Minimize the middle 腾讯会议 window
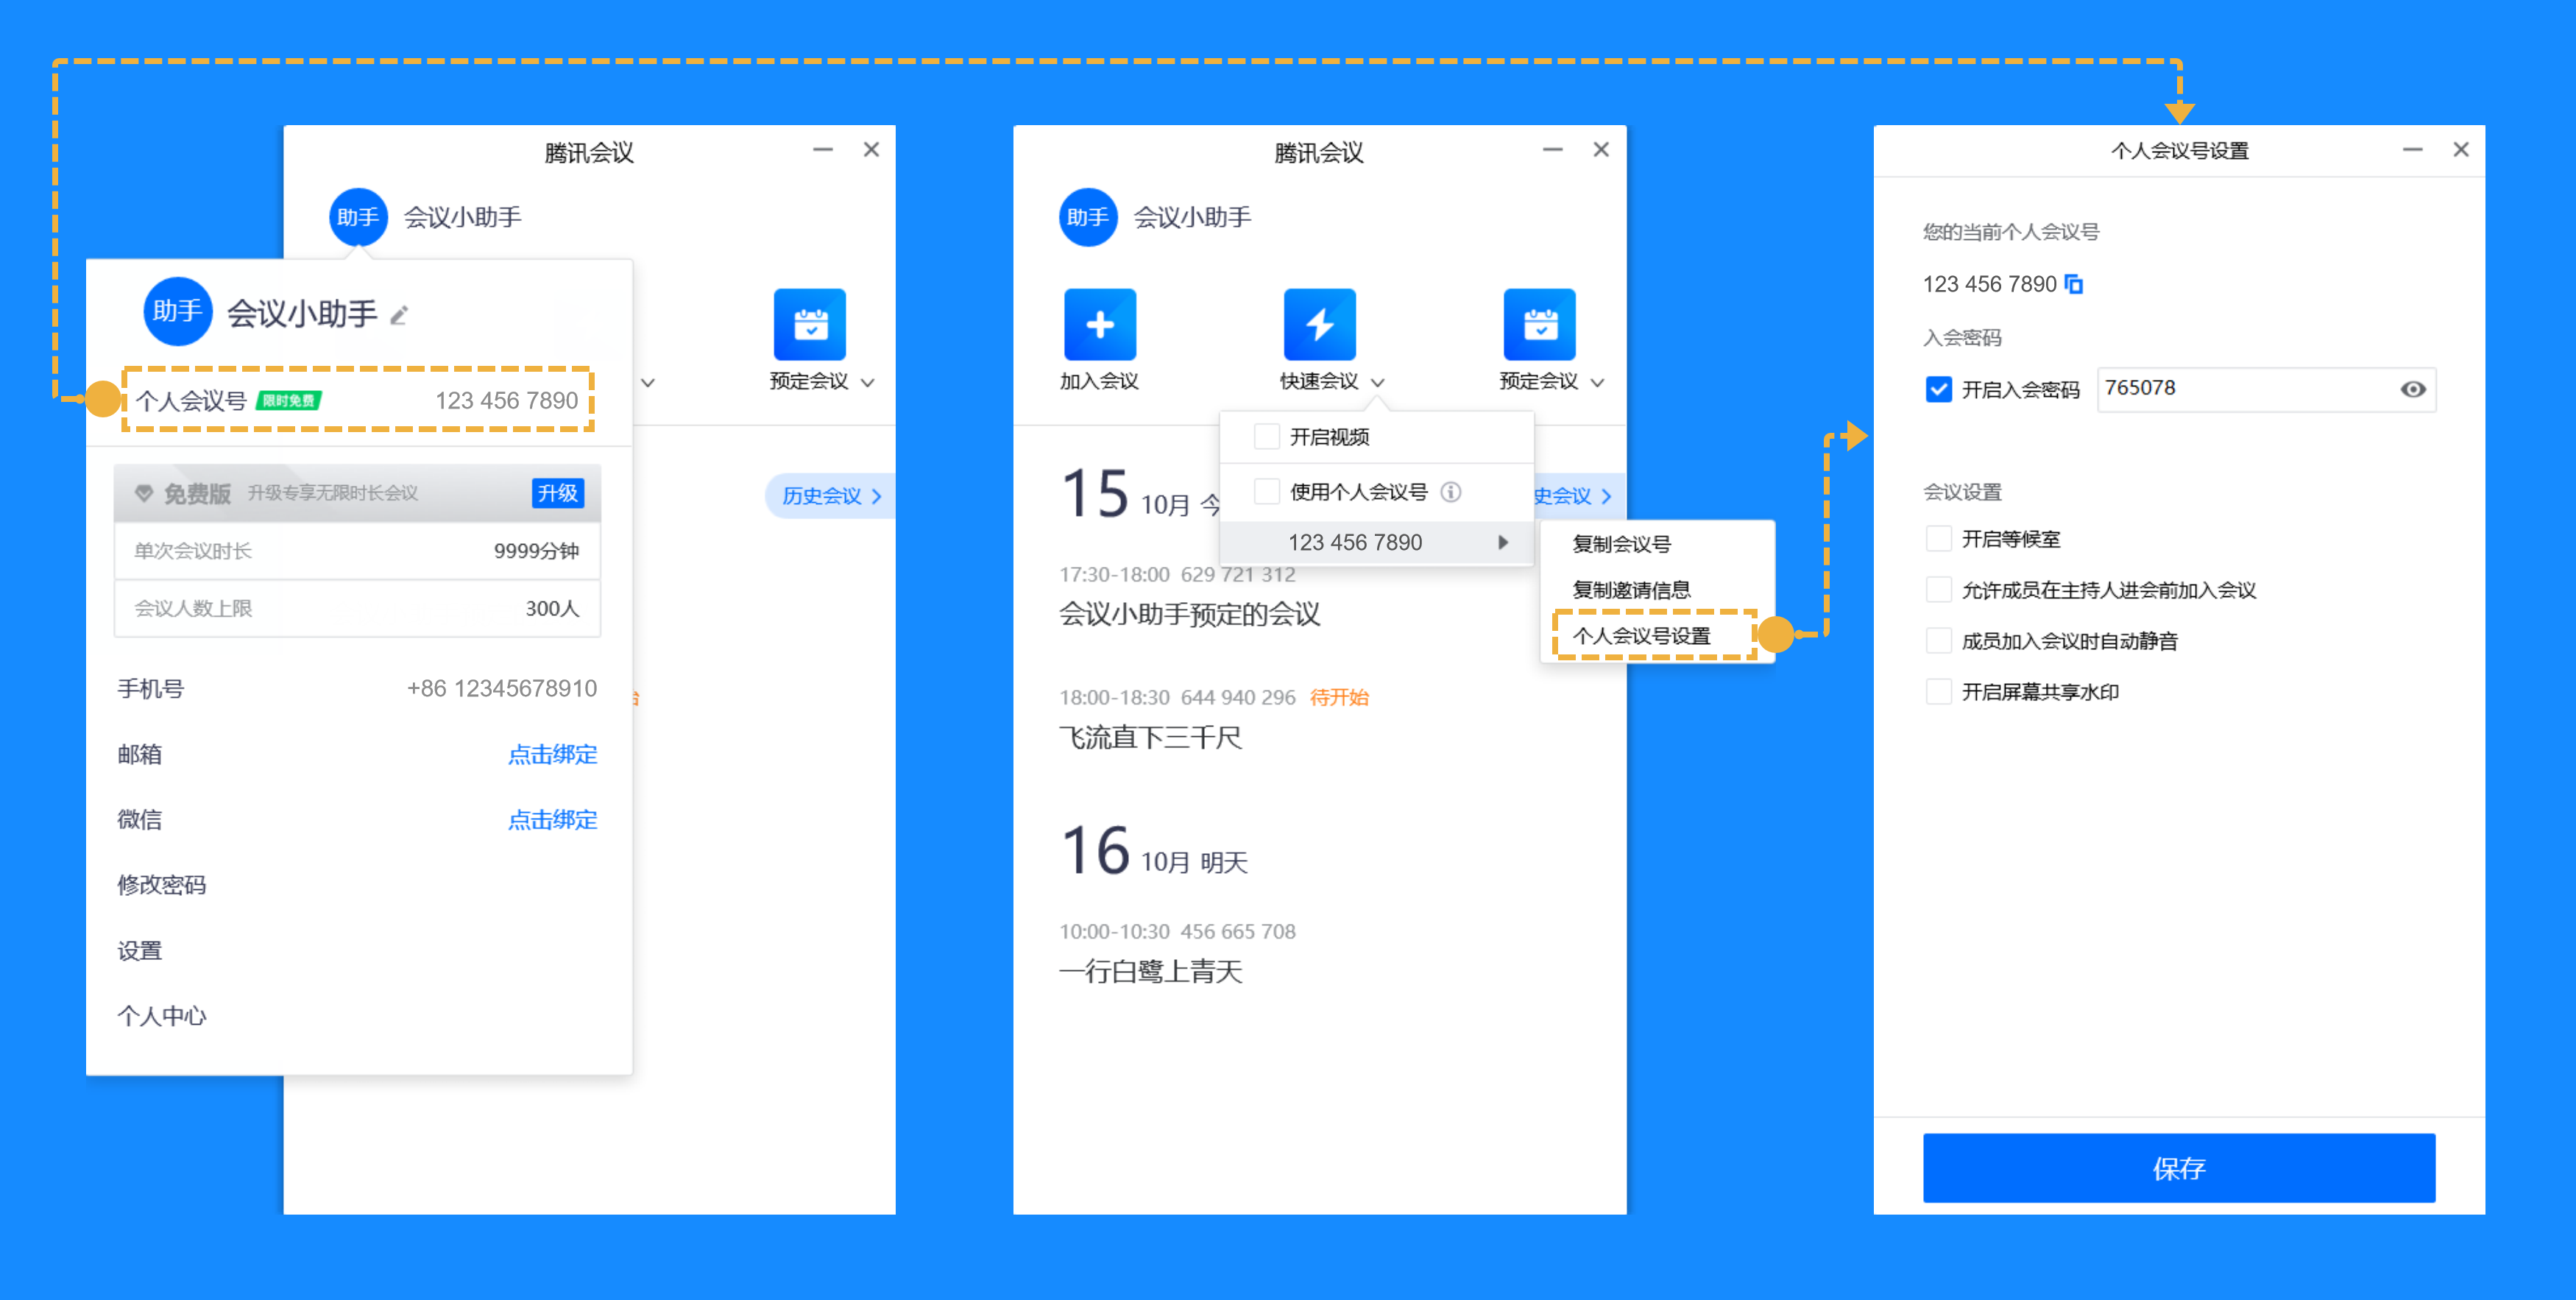 (x=1552, y=150)
